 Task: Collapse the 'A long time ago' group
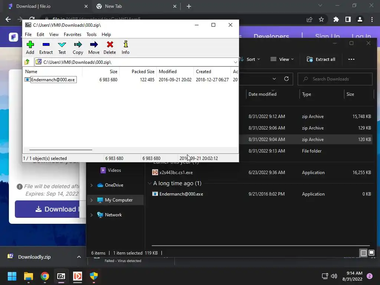pos(150,183)
